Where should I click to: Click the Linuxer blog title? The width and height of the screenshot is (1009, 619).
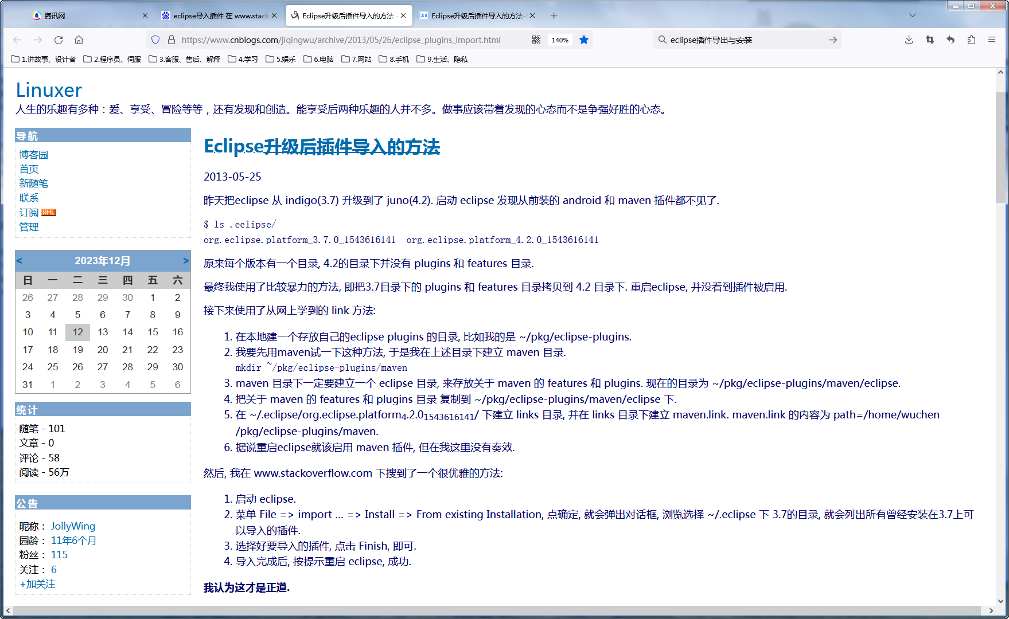pos(49,90)
